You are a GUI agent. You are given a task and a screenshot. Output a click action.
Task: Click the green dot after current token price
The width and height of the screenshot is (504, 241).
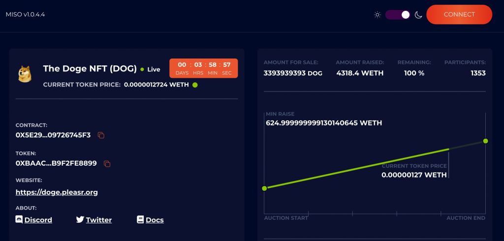click(195, 85)
